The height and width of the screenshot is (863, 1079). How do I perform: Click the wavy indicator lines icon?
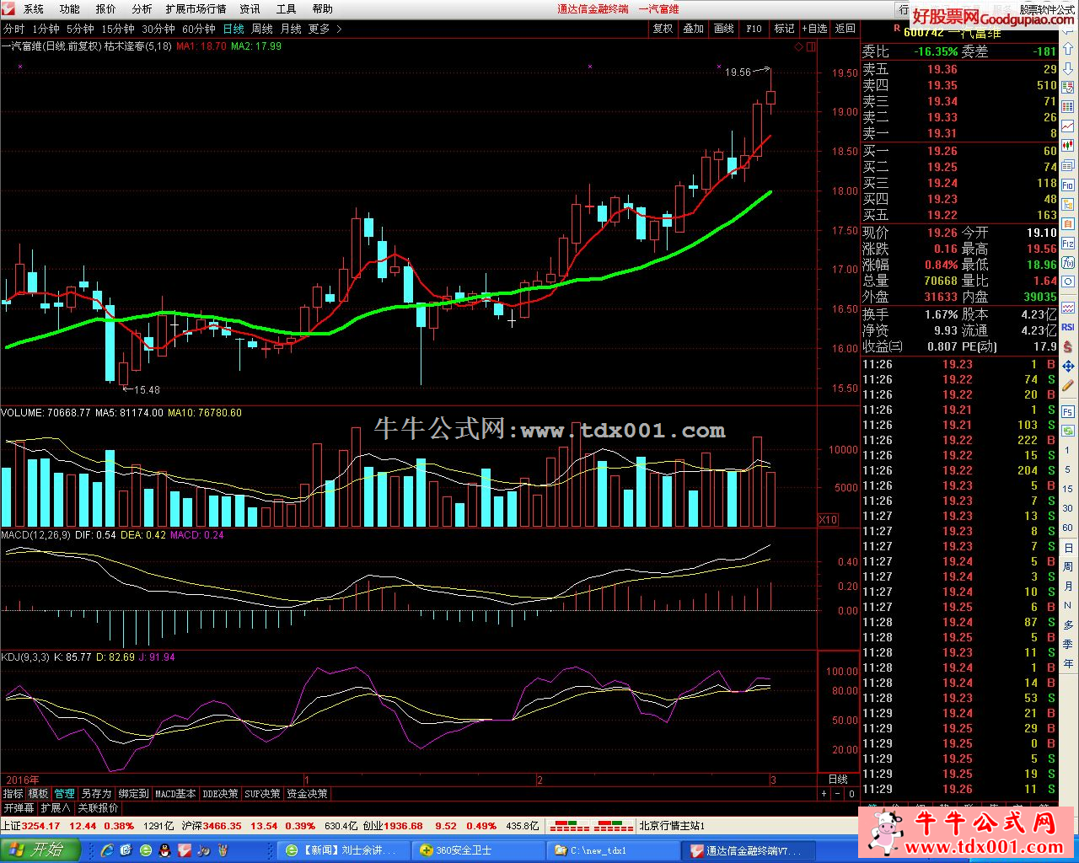coord(1068,308)
